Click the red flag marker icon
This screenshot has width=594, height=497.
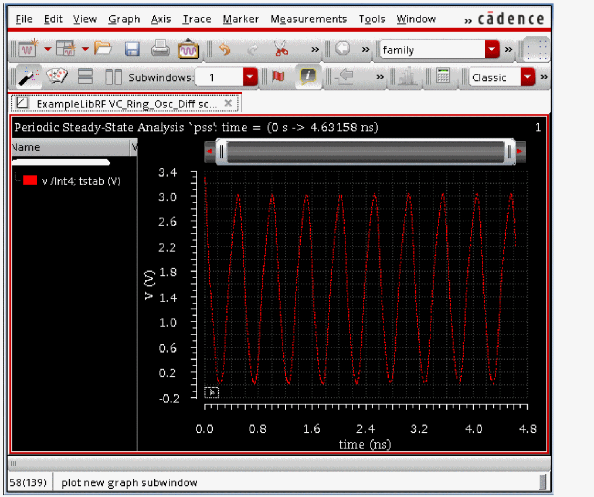tap(279, 77)
